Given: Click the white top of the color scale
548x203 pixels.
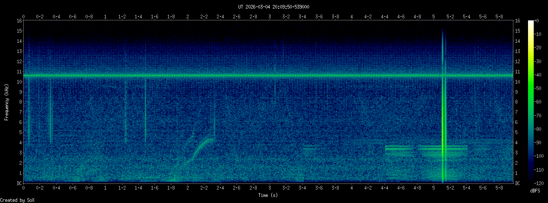Looking at the screenshot, I should (530, 22).
